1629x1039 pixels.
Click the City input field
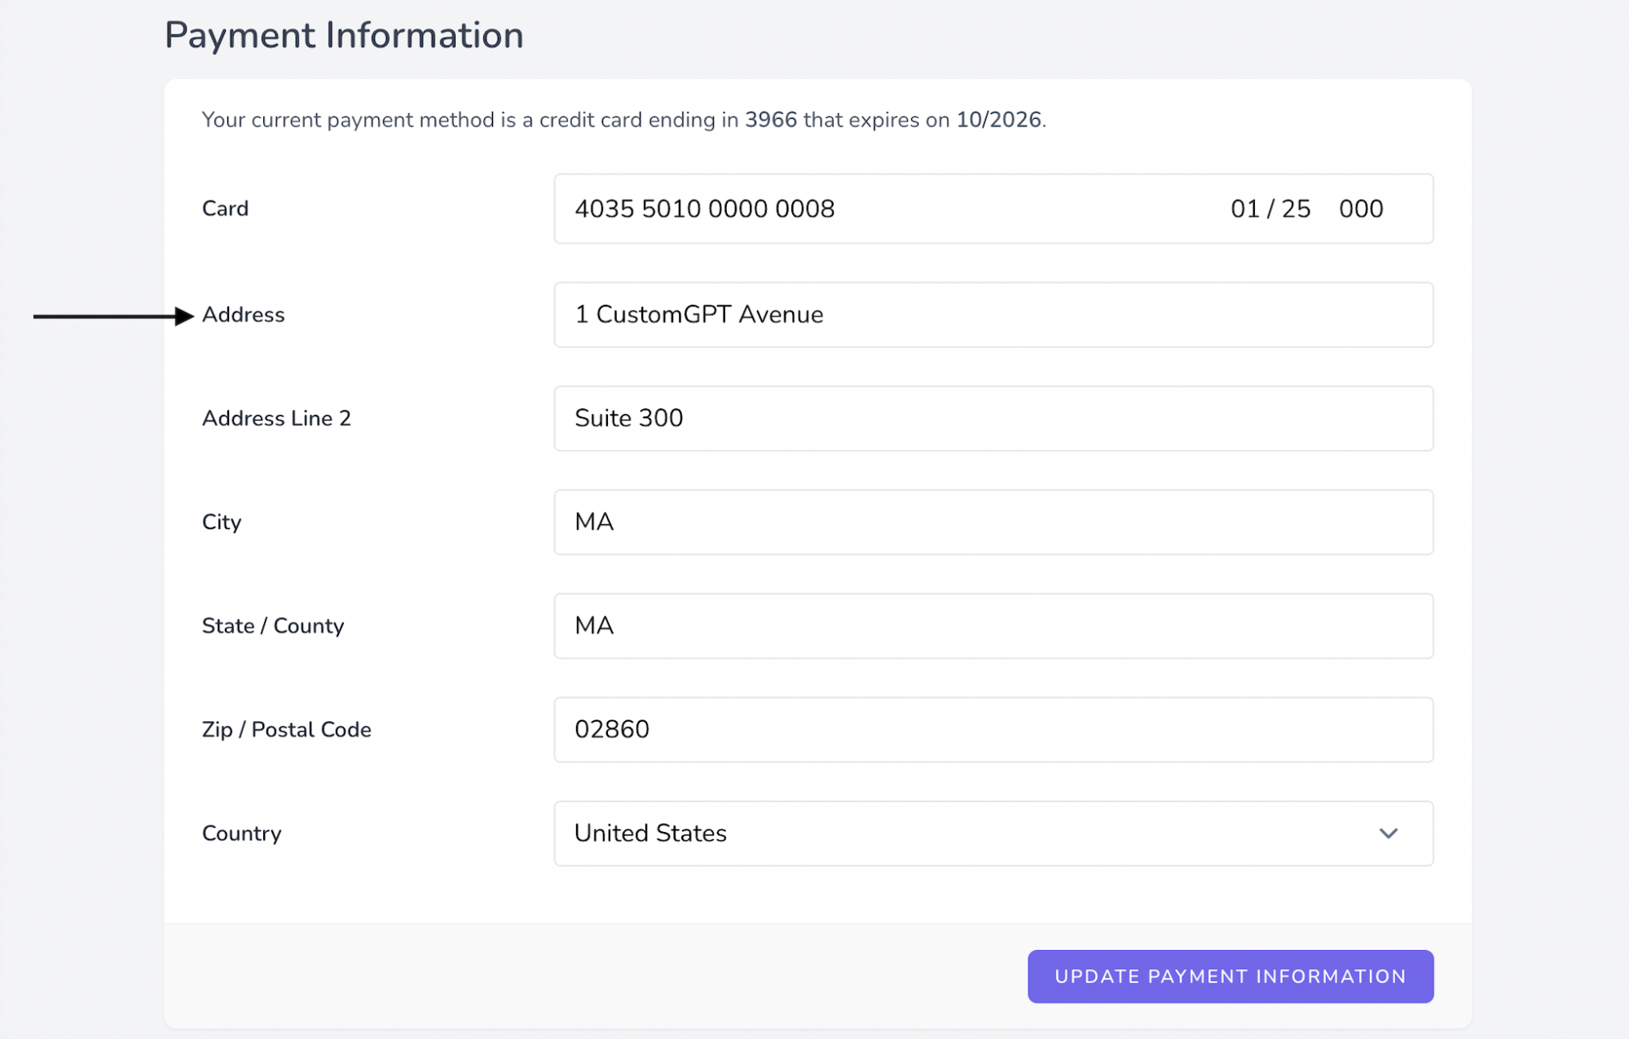[x=993, y=522]
